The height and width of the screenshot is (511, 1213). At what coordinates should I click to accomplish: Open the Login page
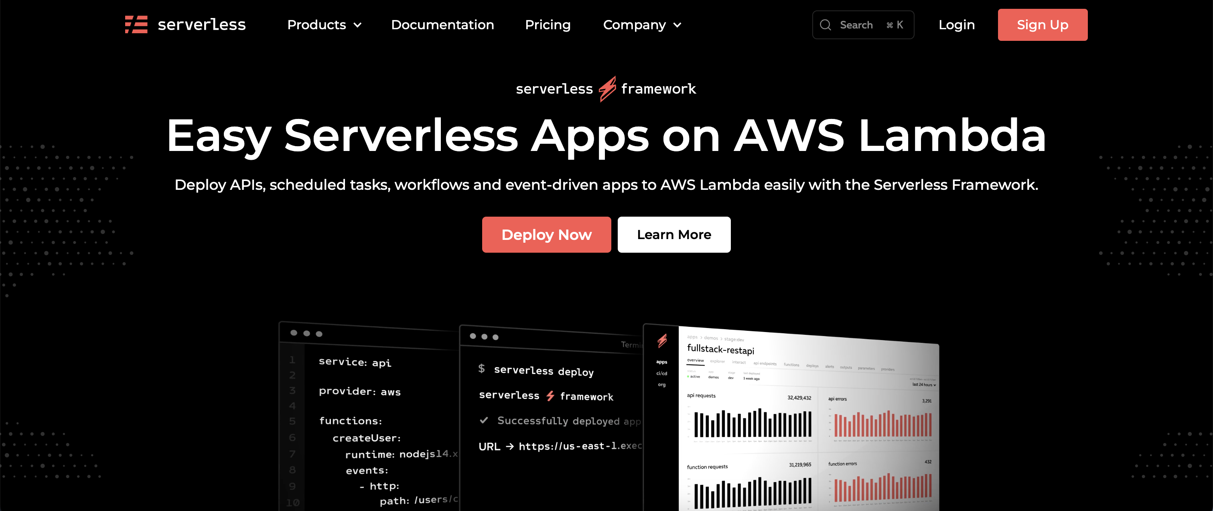point(956,24)
